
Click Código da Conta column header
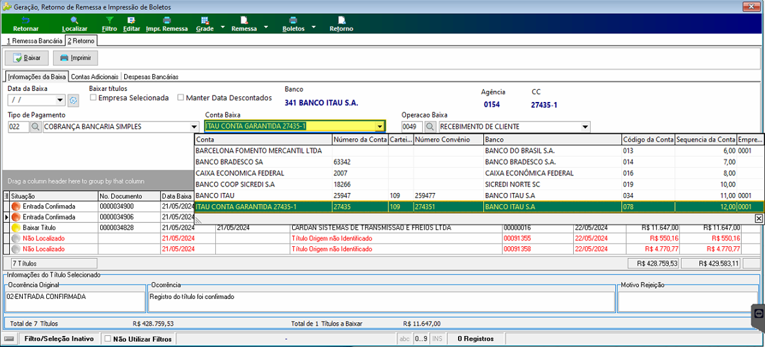tap(648, 139)
